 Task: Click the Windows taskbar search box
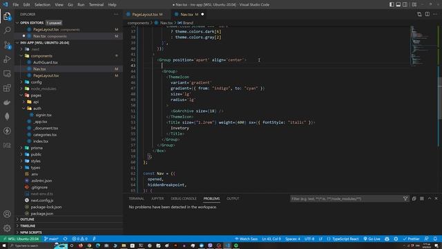[x=32, y=246]
